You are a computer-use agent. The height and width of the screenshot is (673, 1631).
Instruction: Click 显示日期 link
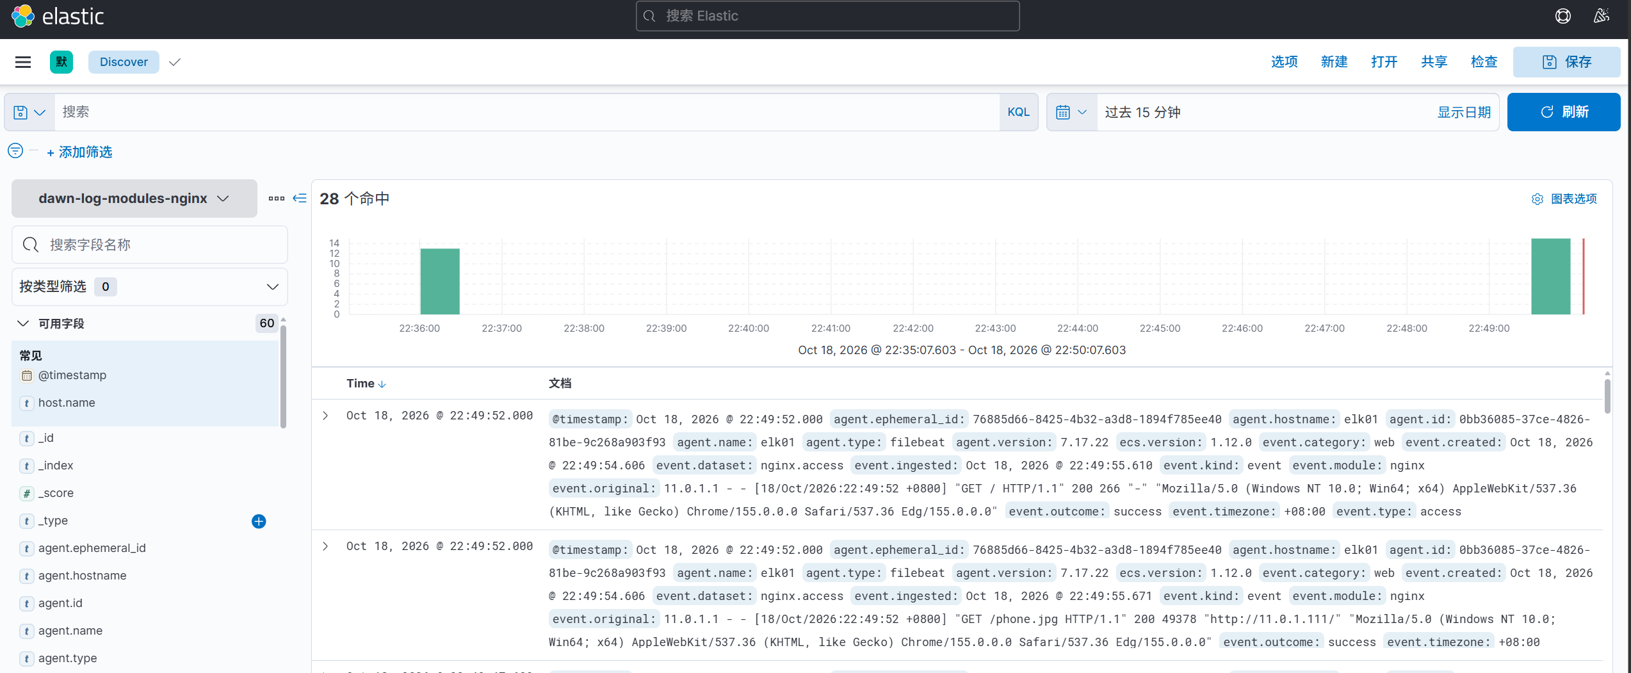coord(1464,113)
